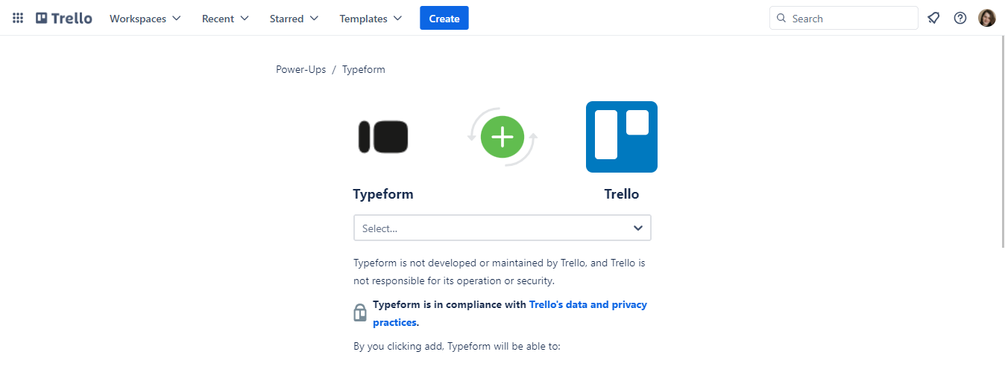Click the compliance padlock icon
The height and width of the screenshot is (372, 1005).
[x=360, y=313]
